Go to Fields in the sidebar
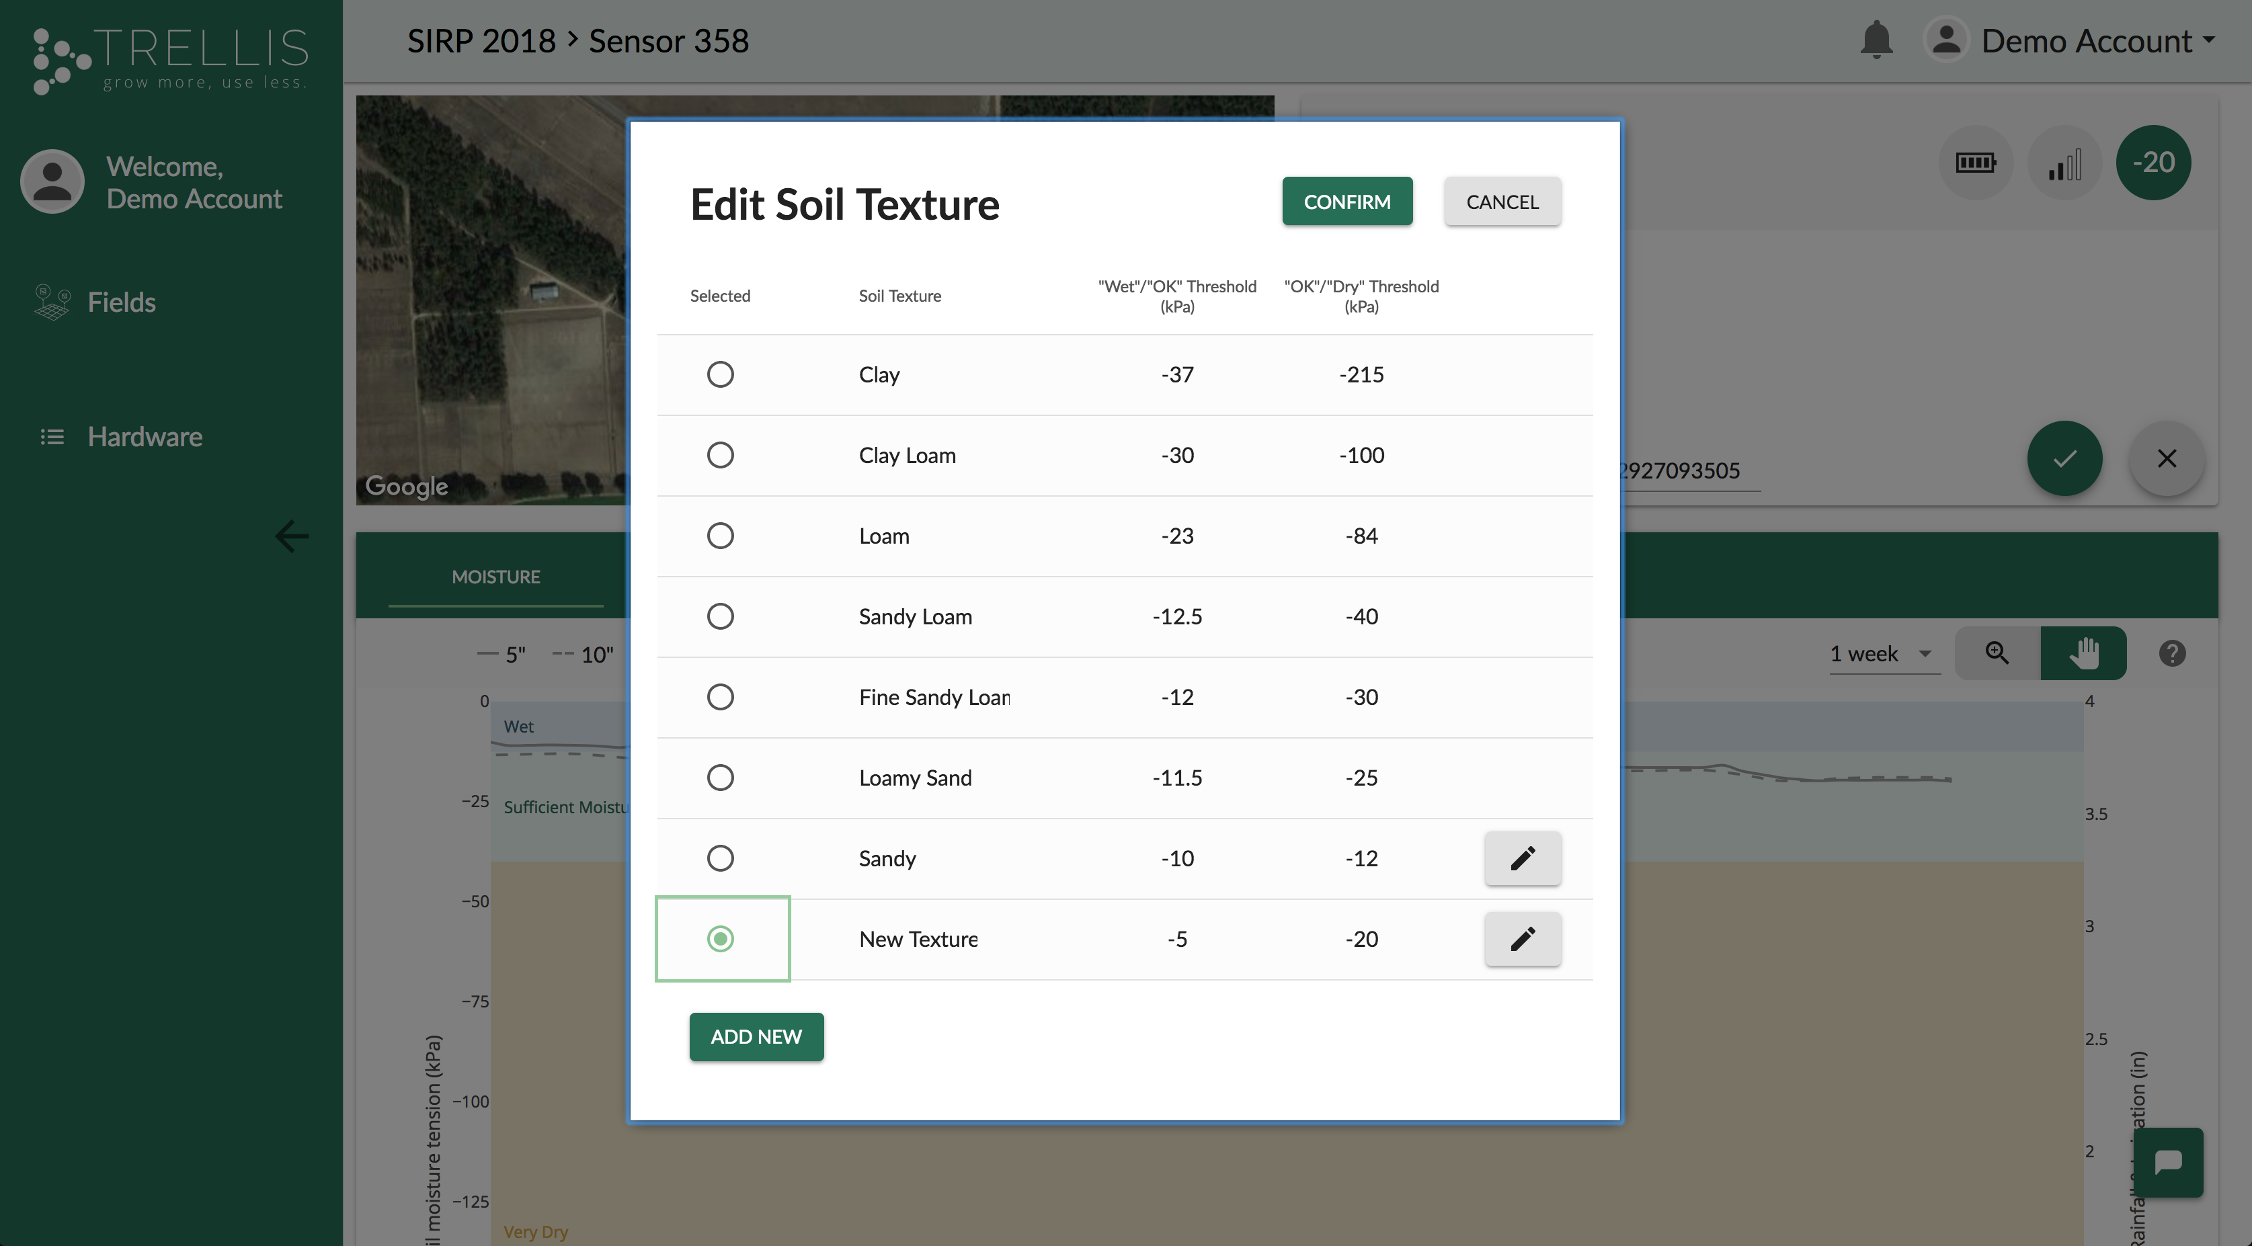 pos(120,302)
